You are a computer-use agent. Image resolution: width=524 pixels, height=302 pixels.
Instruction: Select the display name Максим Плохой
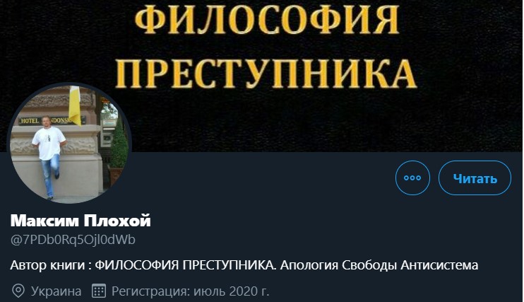tap(81, 221)
